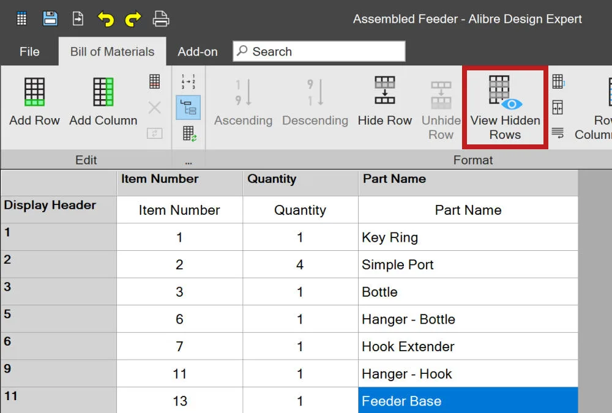
Task: Toggle the highlighted hierarchy view button
Action: tap(188, 107)
